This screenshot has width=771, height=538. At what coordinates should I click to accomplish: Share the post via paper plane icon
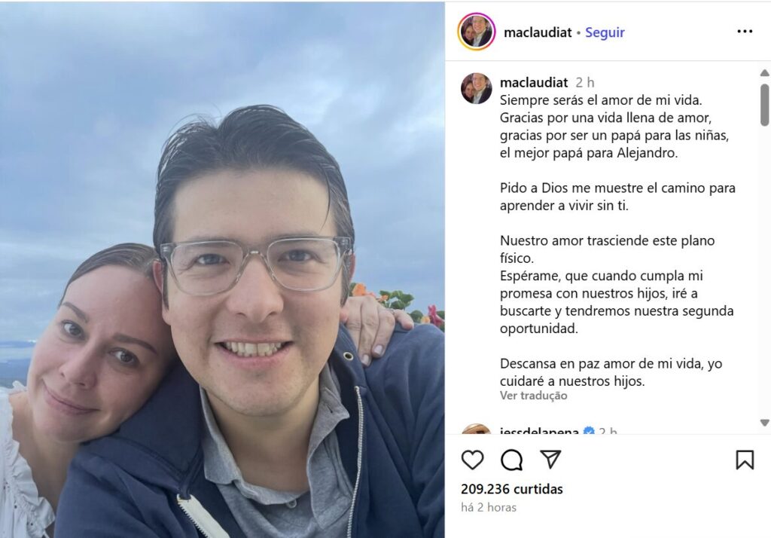[550, 459]
